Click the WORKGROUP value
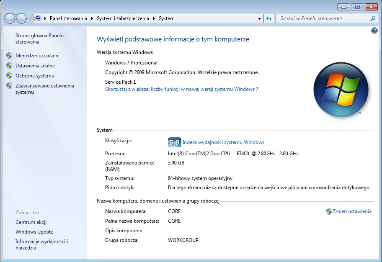Image resolution: width=382 pixels, height=262 pixels. pos(183,240)
